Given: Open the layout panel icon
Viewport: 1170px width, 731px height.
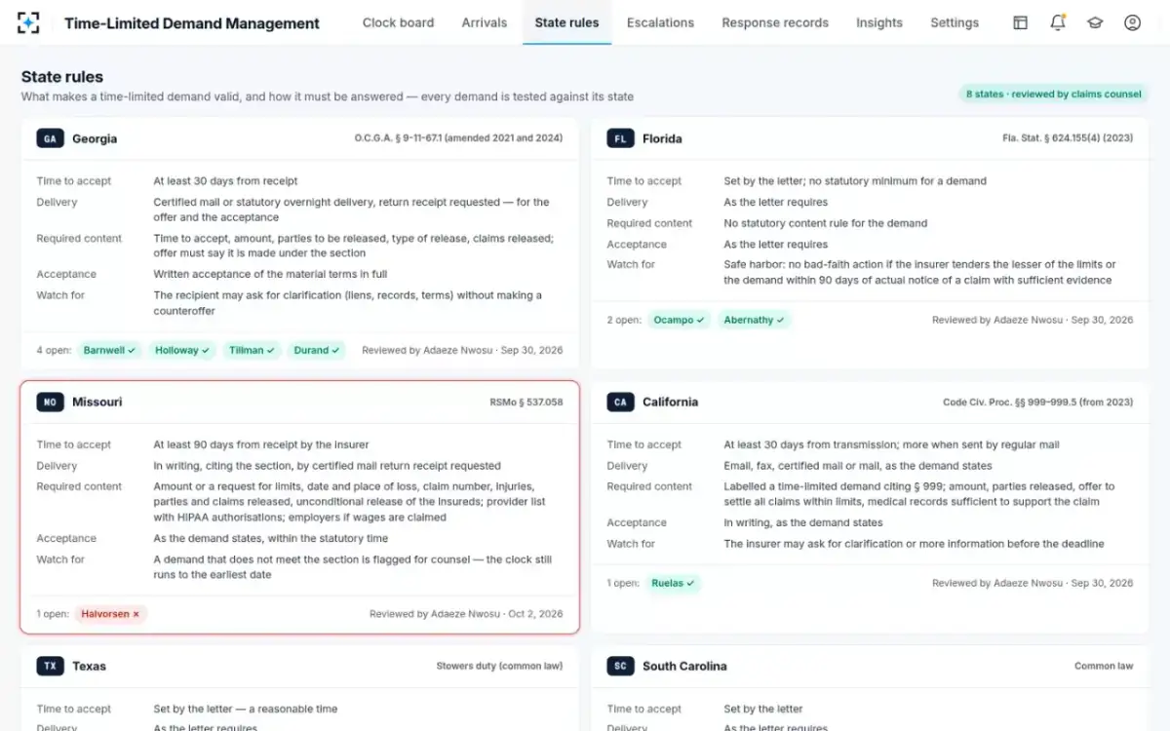Looking at the screenshot, I should [x=1020, y=22].
